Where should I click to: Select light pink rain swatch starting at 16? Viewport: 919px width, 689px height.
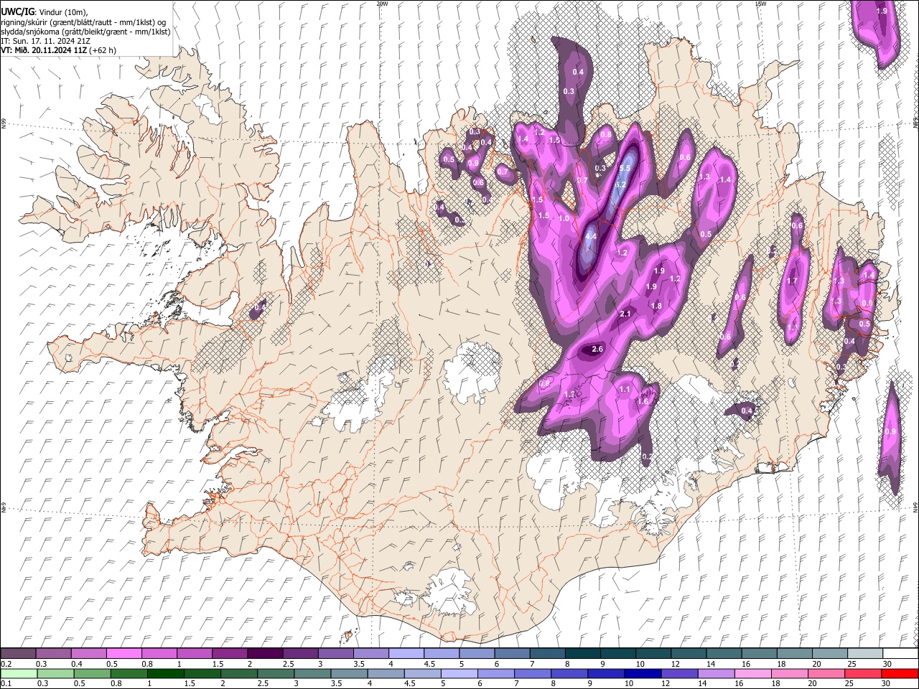coord(752,673)
